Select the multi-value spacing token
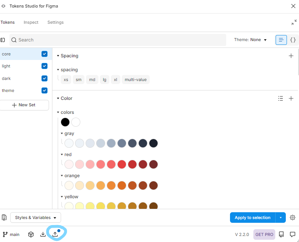 point(136,80)
